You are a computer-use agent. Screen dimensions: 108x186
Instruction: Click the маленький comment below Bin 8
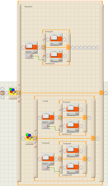tap(50, 64)
